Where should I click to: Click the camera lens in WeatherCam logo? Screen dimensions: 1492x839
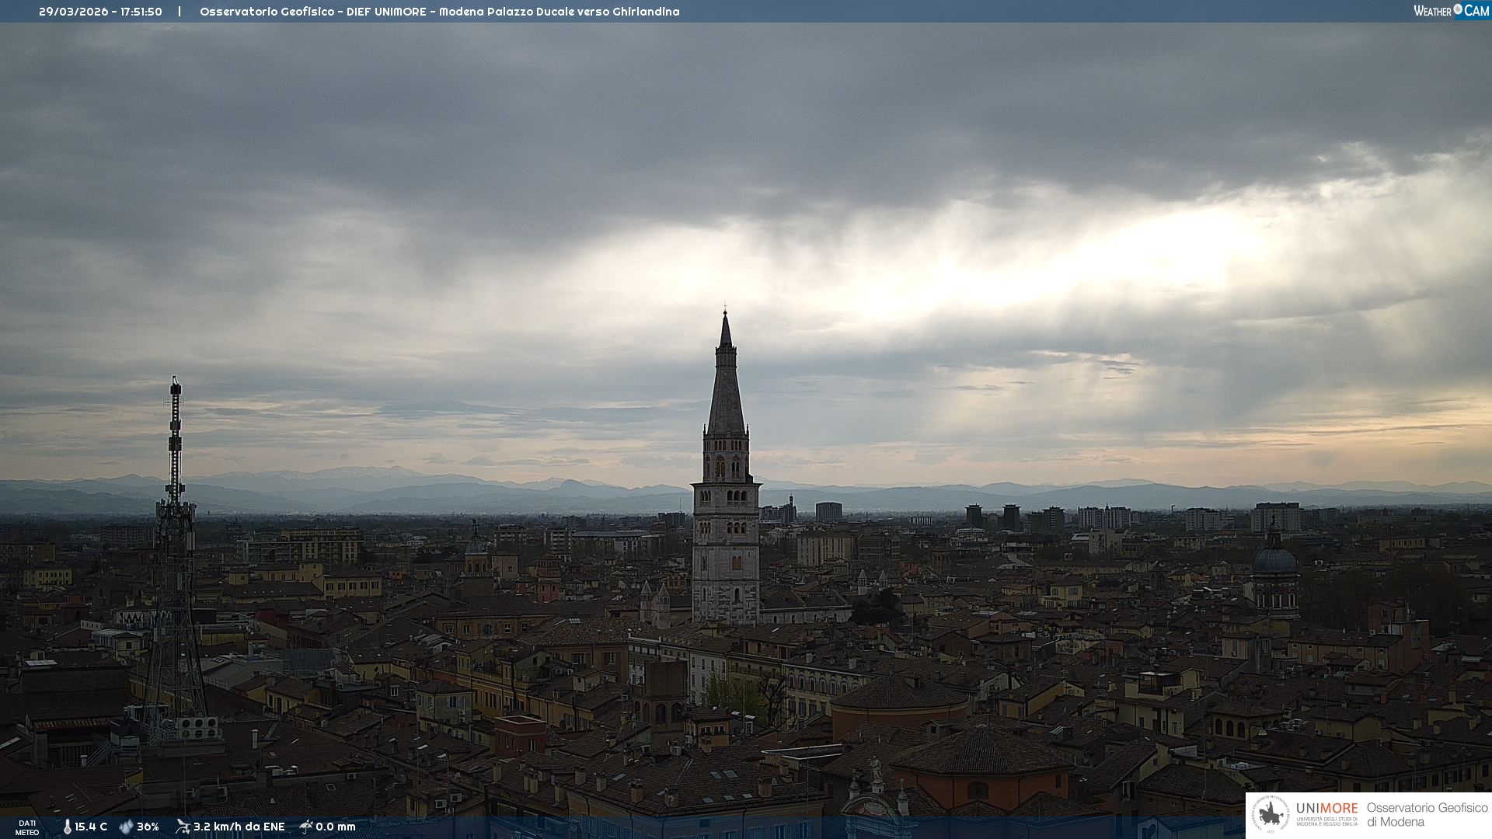(x=1458, y=9)
